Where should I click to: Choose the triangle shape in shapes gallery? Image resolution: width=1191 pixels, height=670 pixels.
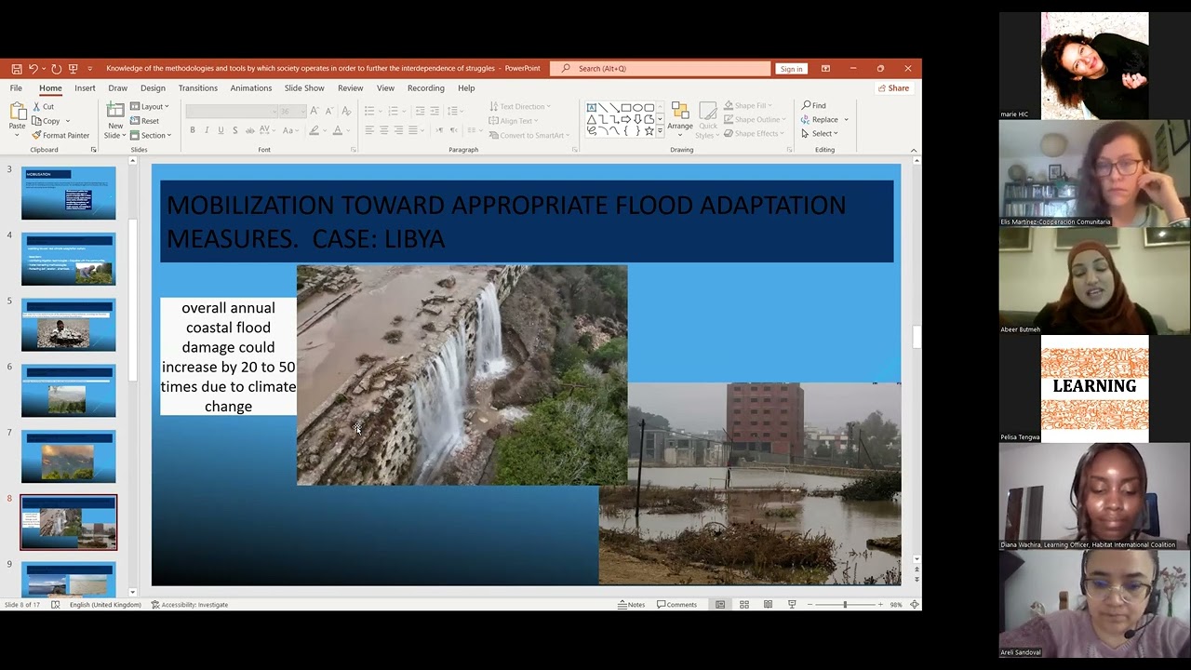pos(591,120)
